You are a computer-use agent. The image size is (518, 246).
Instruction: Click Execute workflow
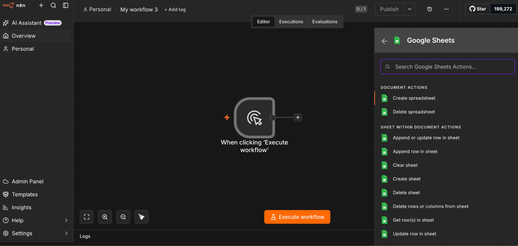(x=297, y=217)
